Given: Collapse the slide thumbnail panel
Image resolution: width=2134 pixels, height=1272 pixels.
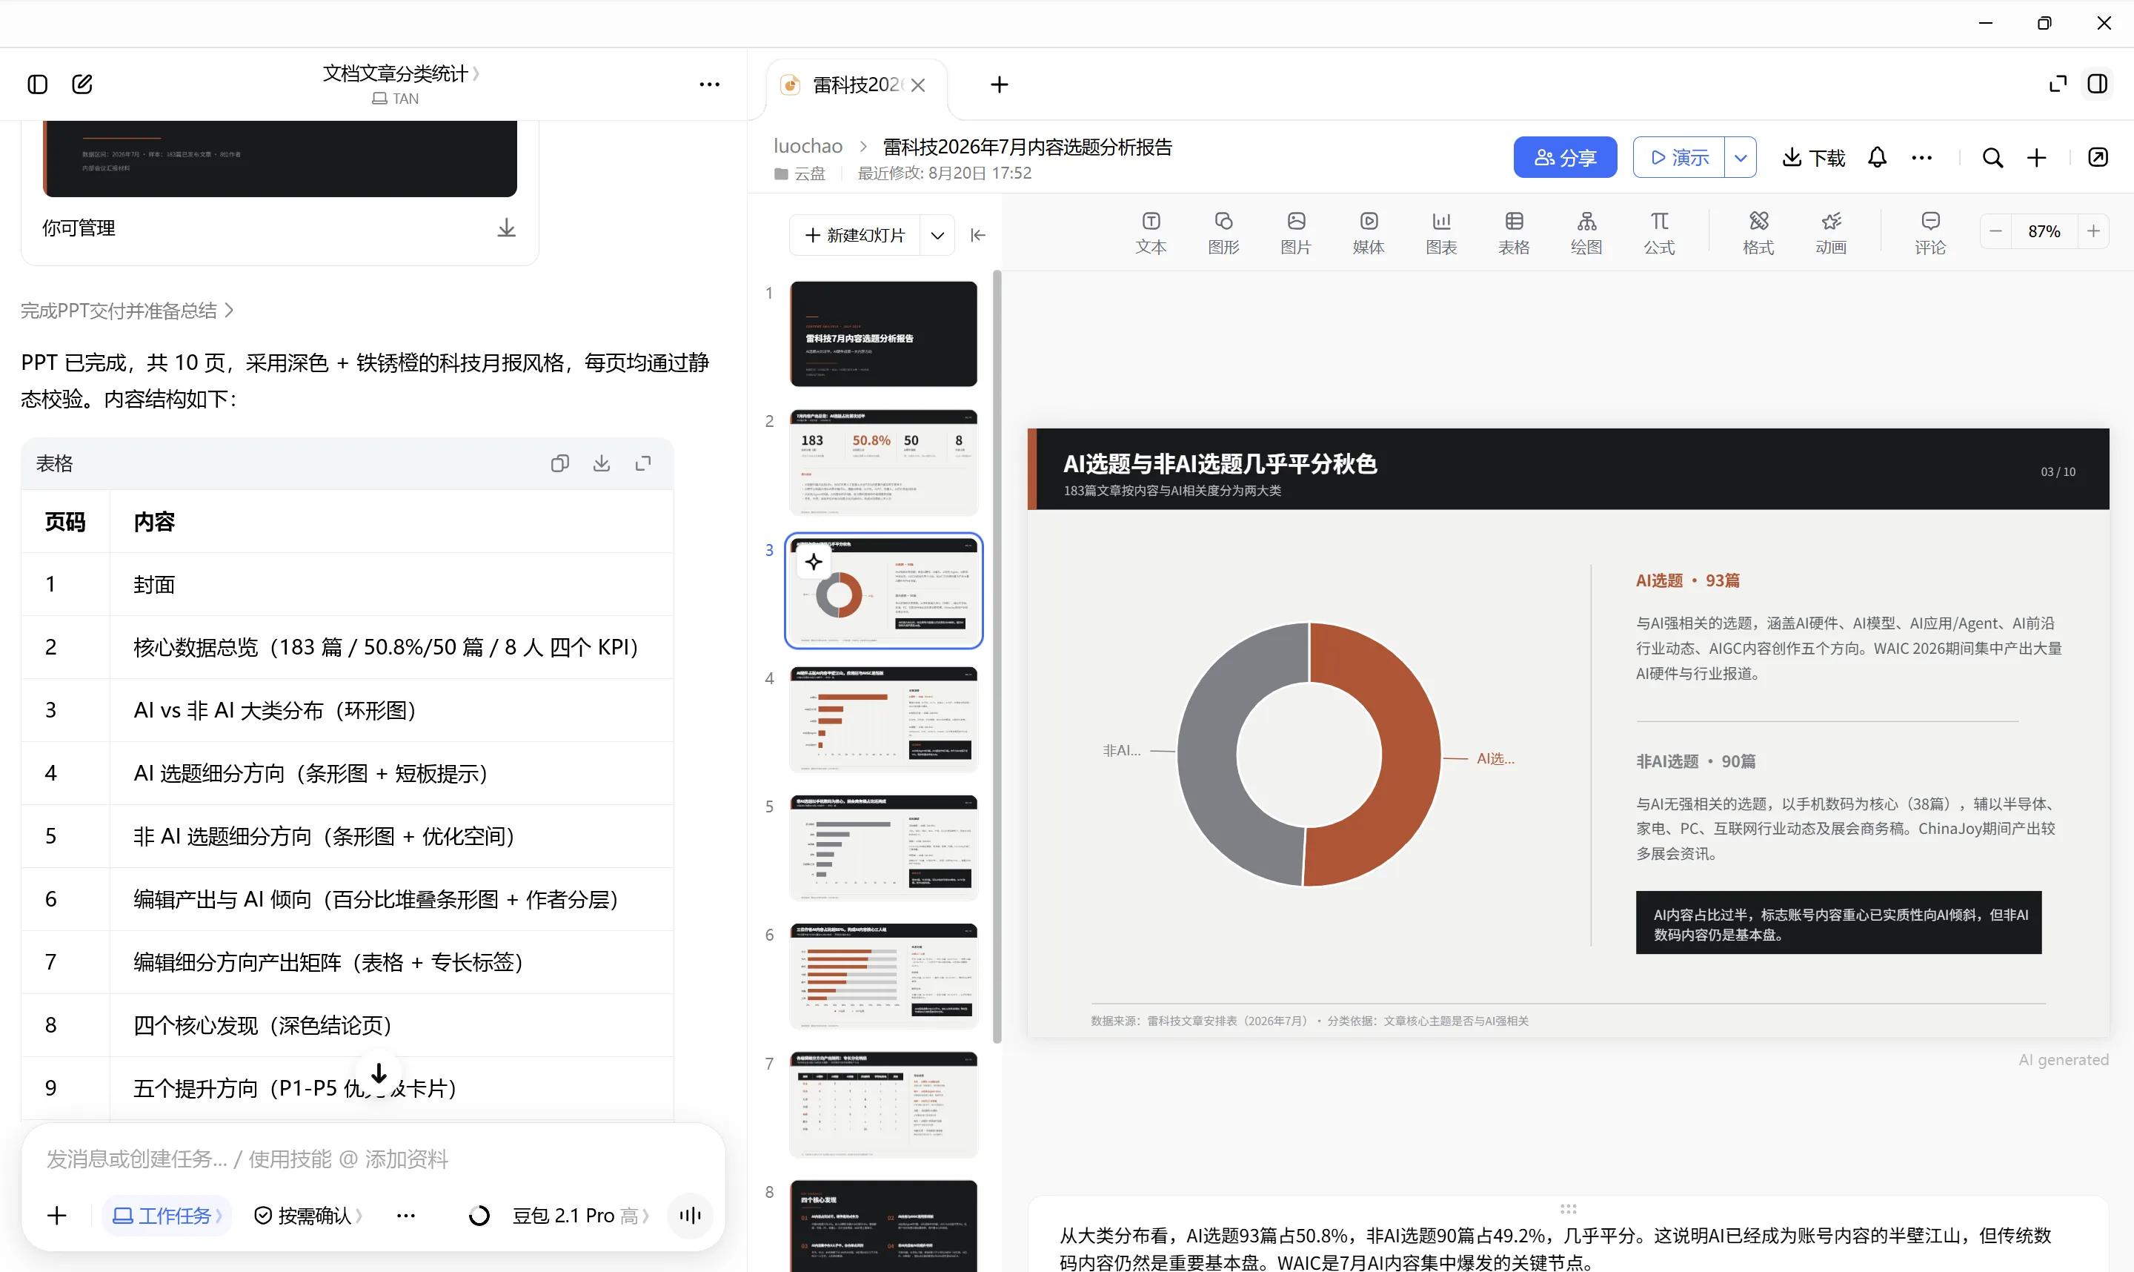Looking at the screenshot, I should pos(977,235).
